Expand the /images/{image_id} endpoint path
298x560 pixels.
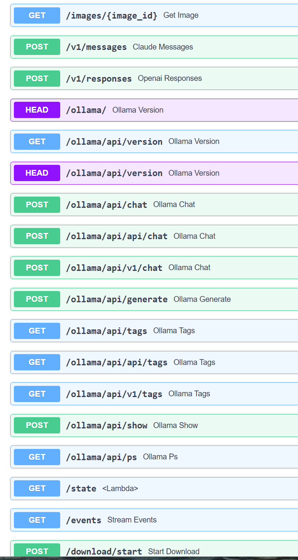(x=112, y=15)
